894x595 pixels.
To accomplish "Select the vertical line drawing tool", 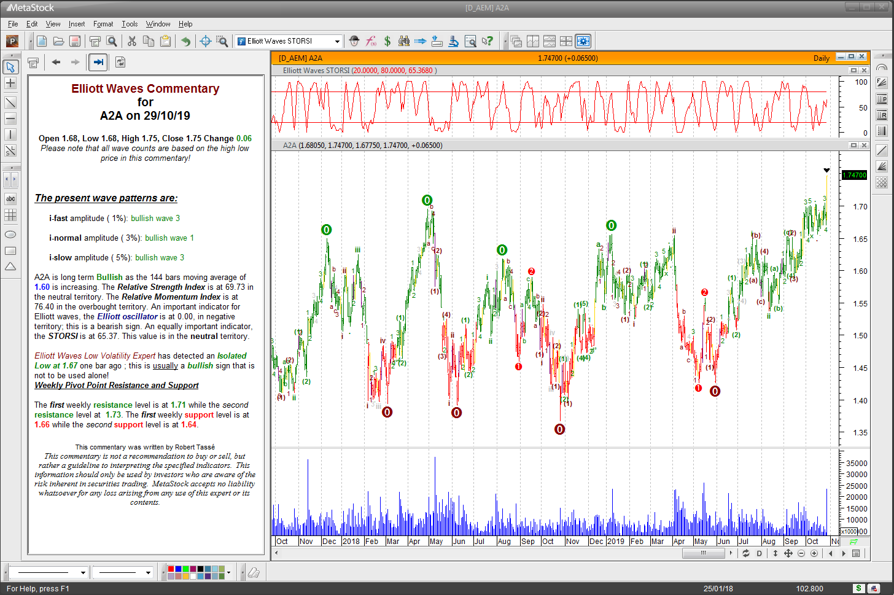I will coord(10,134).
